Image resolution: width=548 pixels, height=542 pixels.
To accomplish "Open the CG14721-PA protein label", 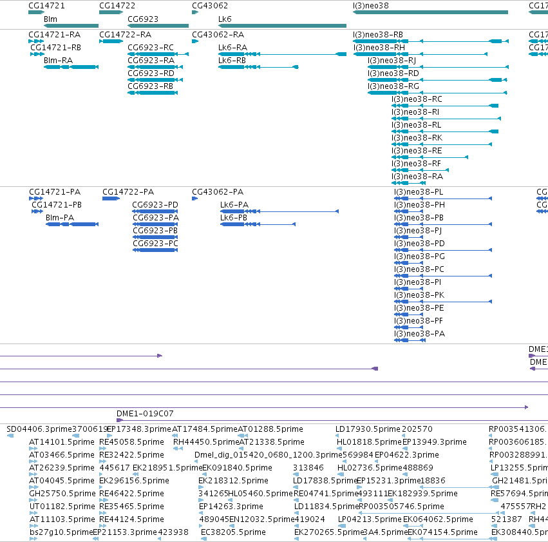I will click(x=55, y=192).
